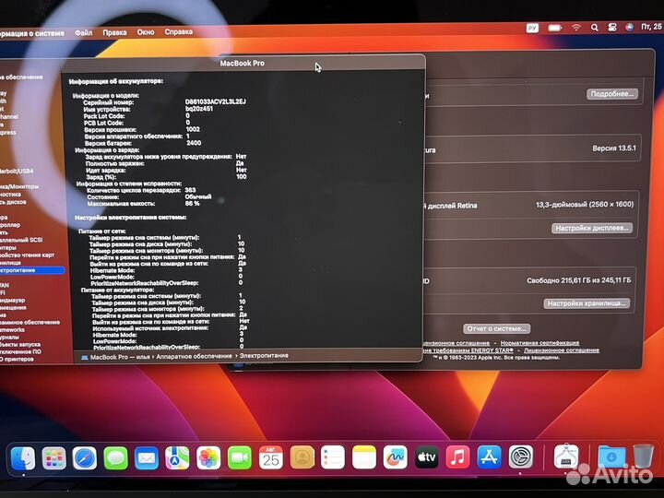This screenshot has height=498, width=664.
Task: Launch Freeform from the Dock
Action: pyautogui.click(x=395, y=457)
